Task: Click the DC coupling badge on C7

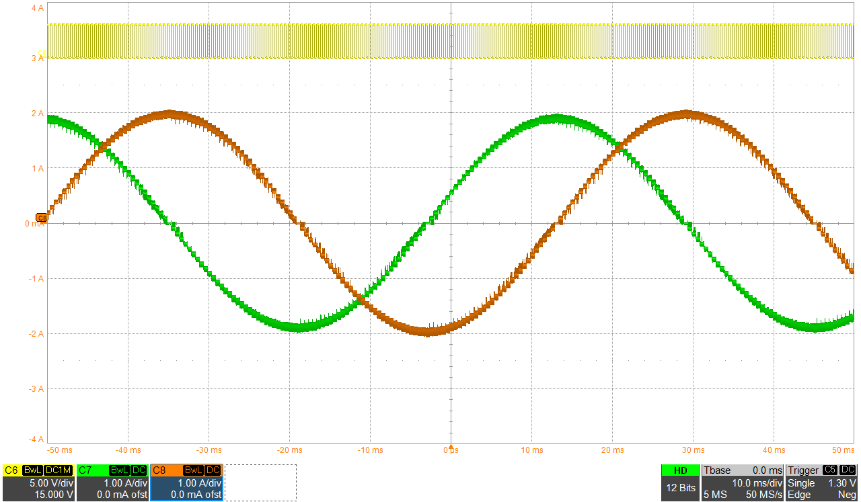Action: click(139, 470)
